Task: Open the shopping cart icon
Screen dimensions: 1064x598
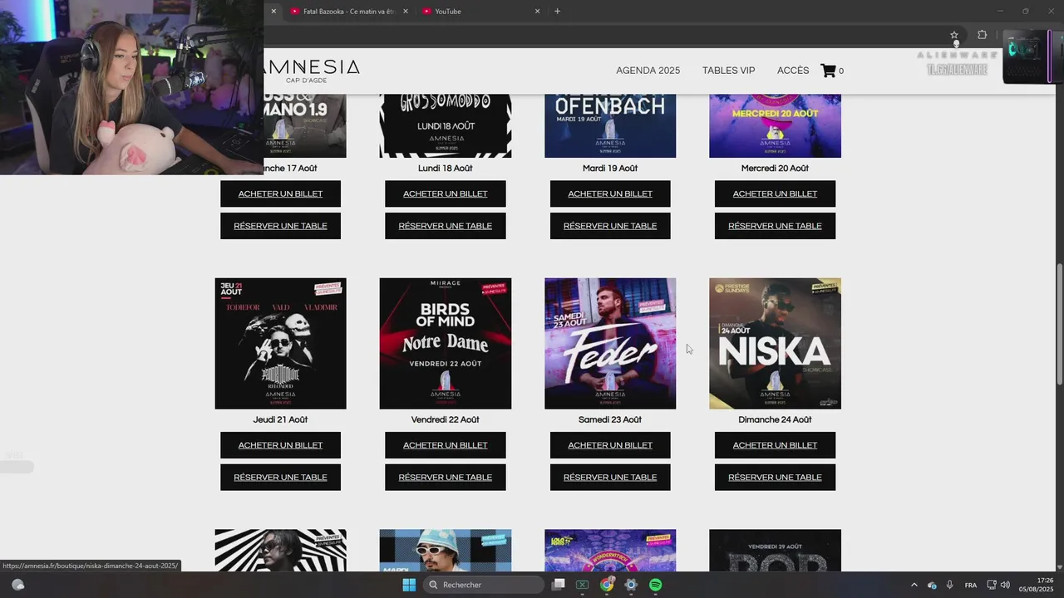Action: 828,71
